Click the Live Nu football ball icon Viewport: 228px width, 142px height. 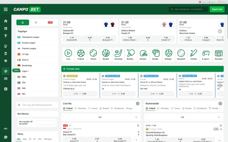tap(138, 104)
